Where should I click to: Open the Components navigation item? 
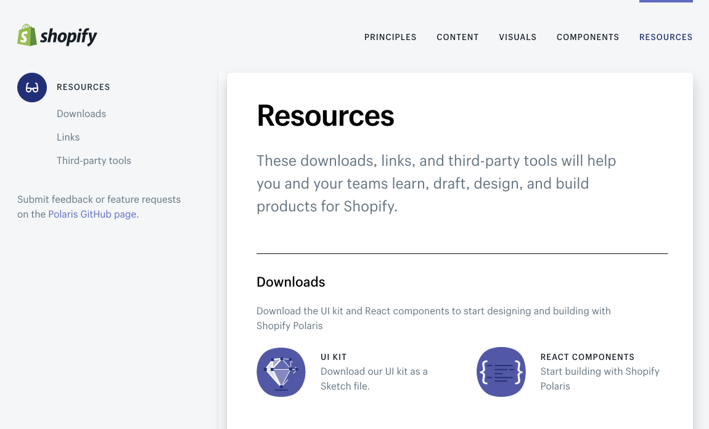point(588,37)
